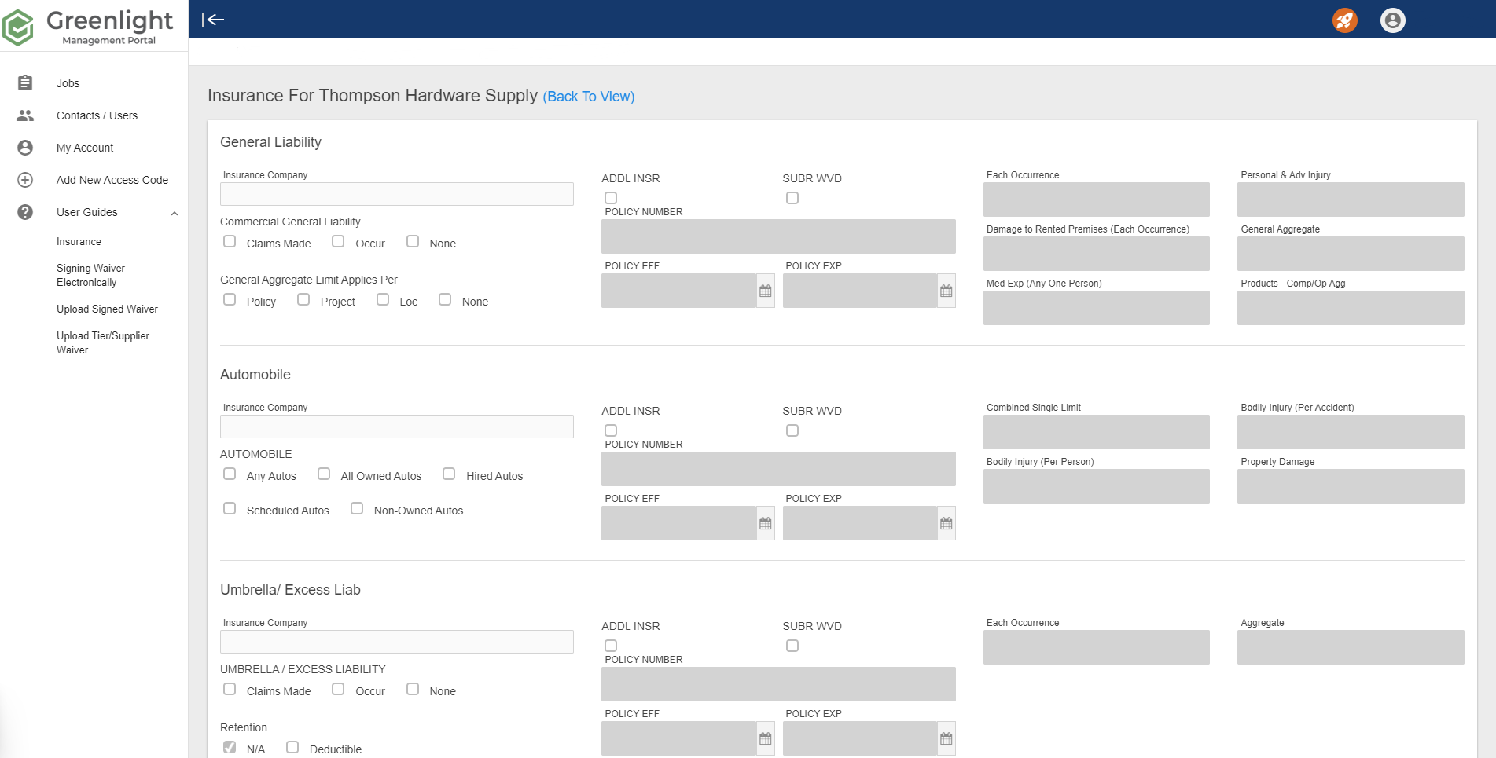
Task: Click Automobile Property Damage field
Action: click(x=1351, y=486)
